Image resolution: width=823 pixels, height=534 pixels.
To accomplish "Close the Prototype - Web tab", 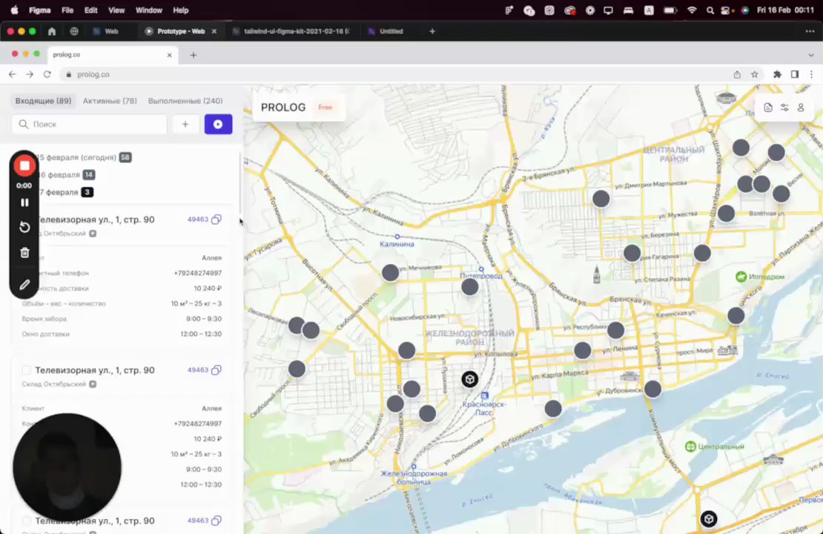I will point(214,31).
